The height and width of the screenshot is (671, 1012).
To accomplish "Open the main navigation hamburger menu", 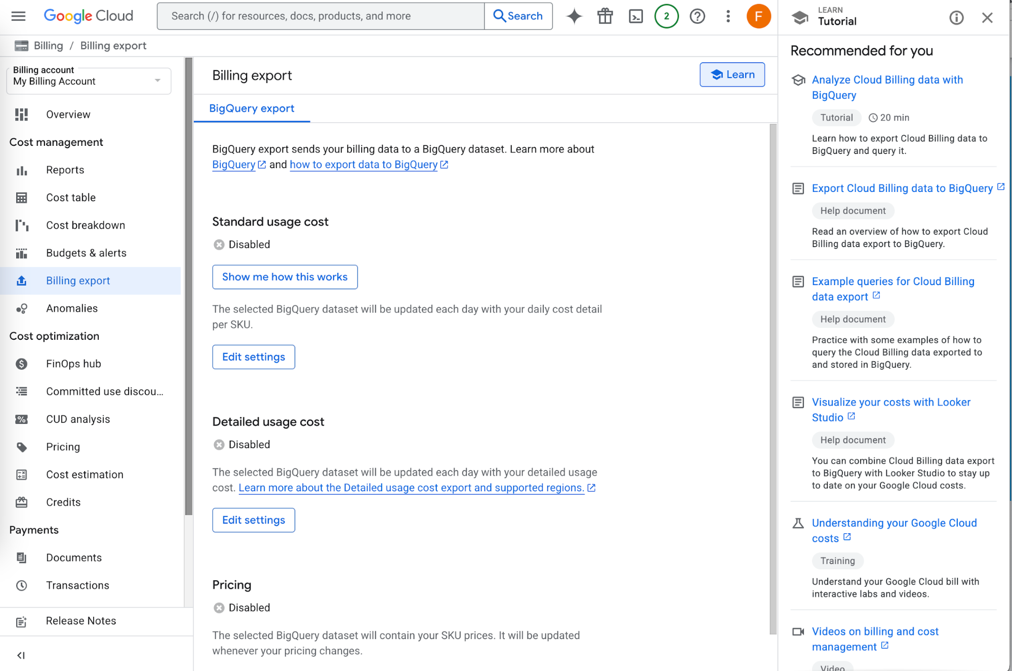I will click(x=18, y=16).
